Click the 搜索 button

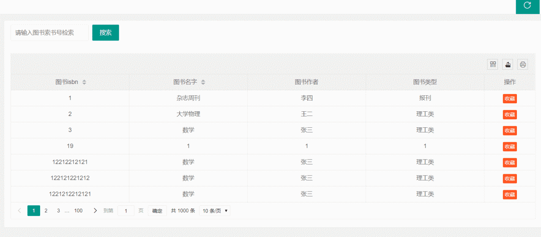pos(106,32)
